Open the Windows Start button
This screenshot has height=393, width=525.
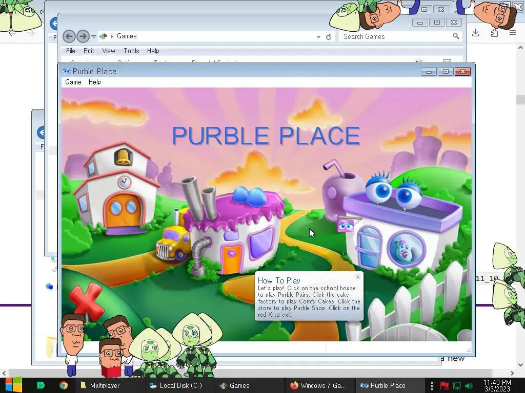14,385
